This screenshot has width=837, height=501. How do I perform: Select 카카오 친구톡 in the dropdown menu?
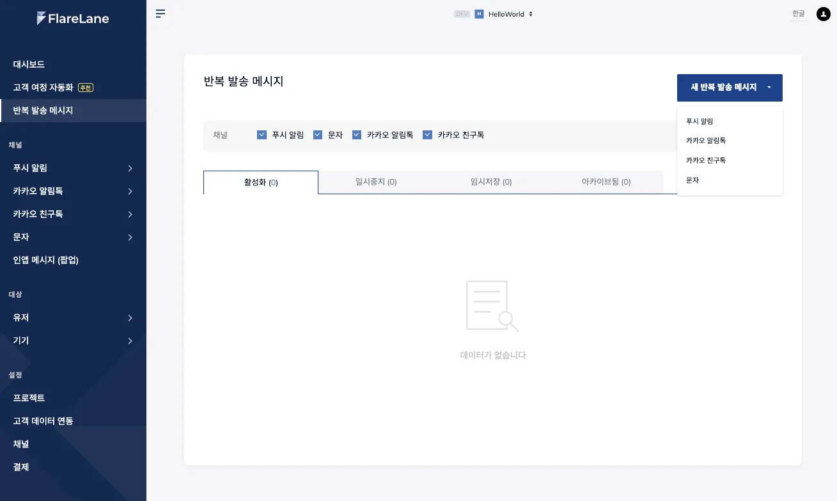730,160
